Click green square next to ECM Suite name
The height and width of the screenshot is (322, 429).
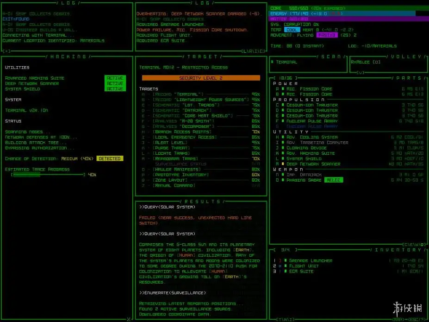[x=286, y=271]
